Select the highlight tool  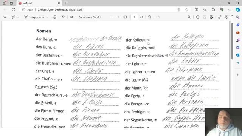[x=13, y=17]
